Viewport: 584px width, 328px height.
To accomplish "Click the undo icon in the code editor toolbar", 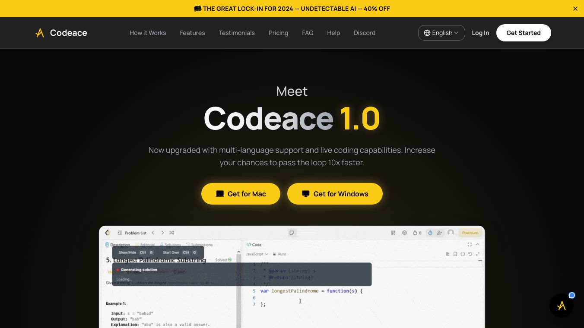I will click(x=470, y=254).
